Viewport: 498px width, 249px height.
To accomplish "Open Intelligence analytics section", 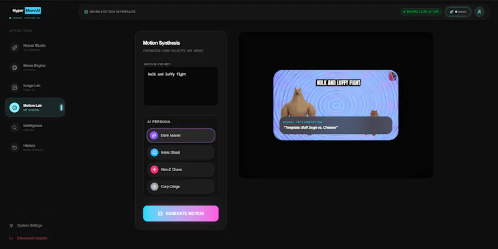I will [35, 128].
